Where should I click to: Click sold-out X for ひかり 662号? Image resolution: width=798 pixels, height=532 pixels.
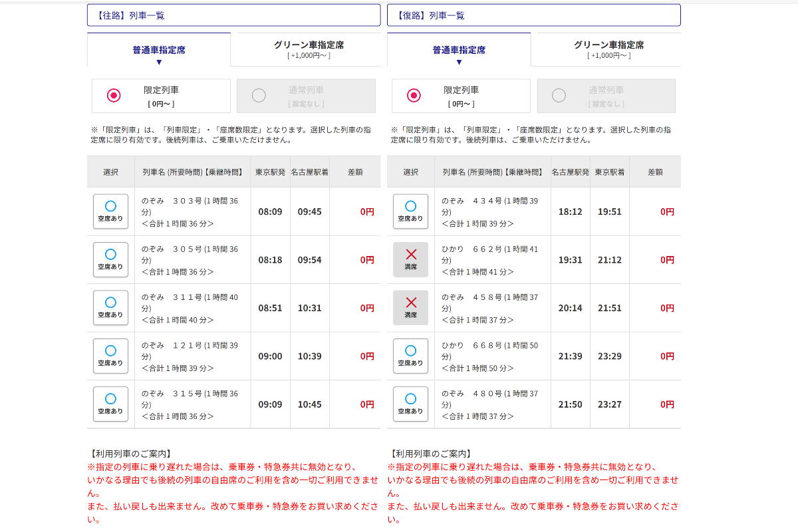(x=410, y=259)
